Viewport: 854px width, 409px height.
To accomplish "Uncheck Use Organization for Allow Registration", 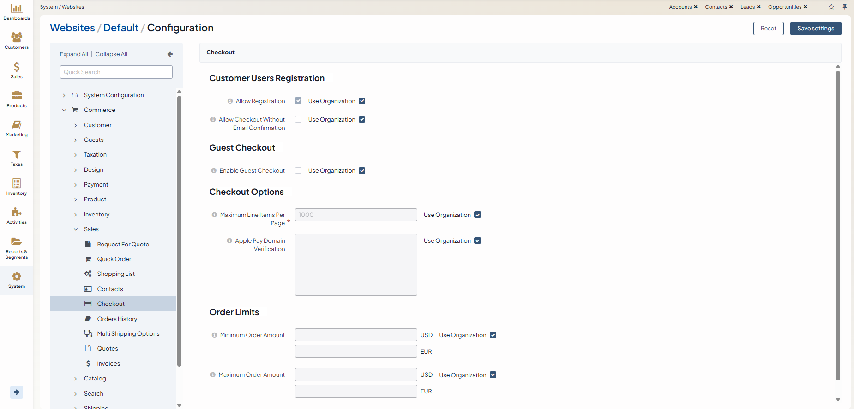I will [362, 101].
